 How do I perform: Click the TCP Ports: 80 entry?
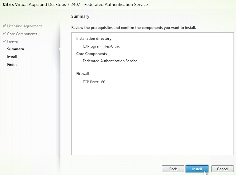point(94,82)
